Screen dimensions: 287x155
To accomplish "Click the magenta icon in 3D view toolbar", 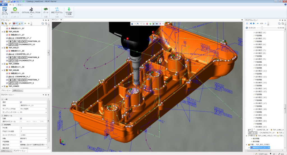I will tap(160, 24).
